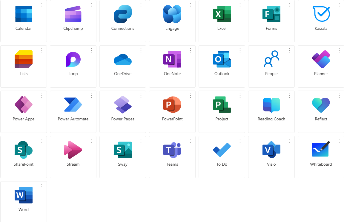344x222 pixels.
Task: Select the "To Do" text label
Action: coord(222,164)
